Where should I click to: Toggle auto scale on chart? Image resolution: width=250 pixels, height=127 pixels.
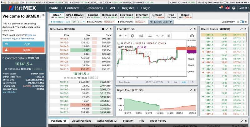click(184, 82)
